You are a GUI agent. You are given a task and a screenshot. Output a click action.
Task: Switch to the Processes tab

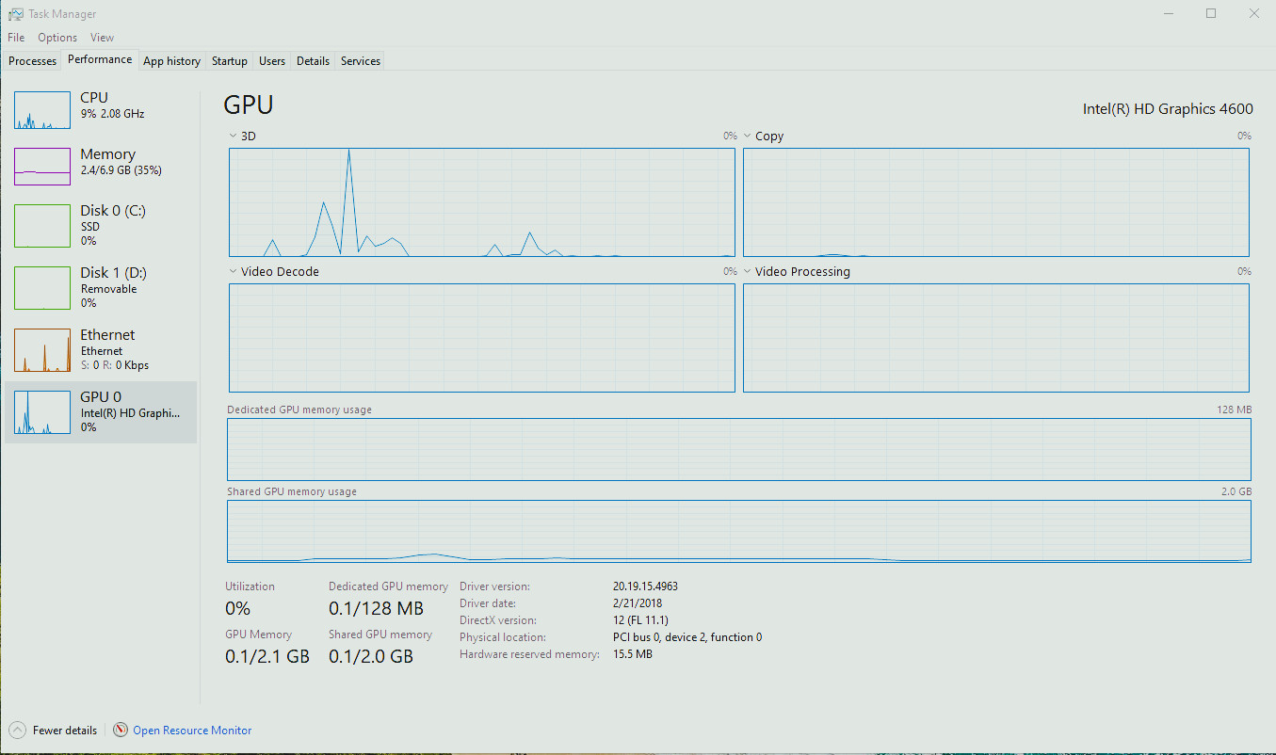click(33, 61)
